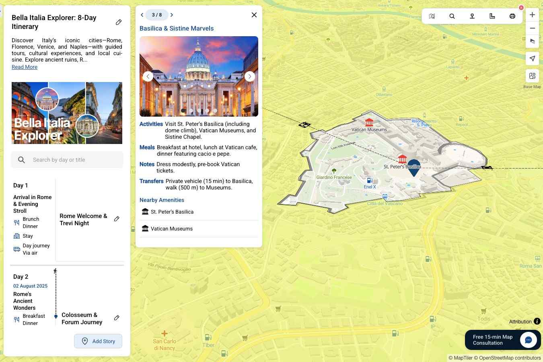Viewport: 543px width, 362px height.
Task: Go to the previous story with left chevron
Action: (x=142, y=15)
